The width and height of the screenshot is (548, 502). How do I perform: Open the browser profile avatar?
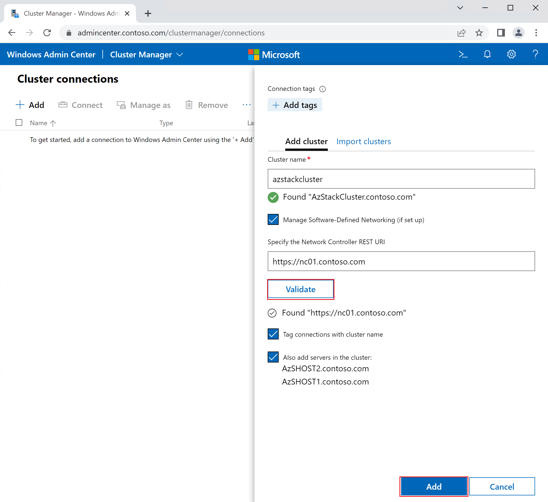click(518, 33)
